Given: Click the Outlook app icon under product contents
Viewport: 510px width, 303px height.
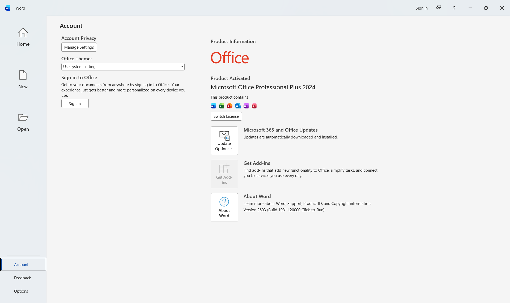Looking at the screenshot, I should (238, 106).
